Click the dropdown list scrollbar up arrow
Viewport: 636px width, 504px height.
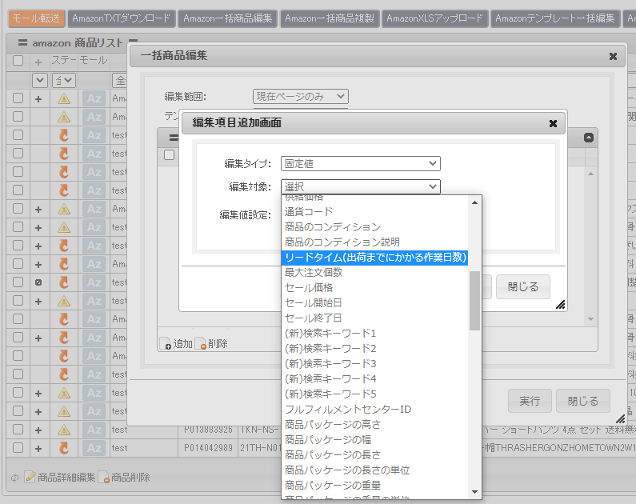coord(474,202)
